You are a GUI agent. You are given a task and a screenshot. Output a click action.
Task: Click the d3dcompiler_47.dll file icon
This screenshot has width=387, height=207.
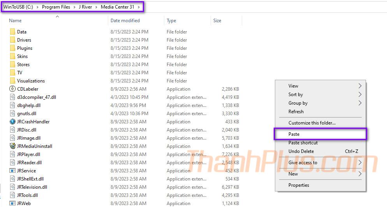pos(12,97)
